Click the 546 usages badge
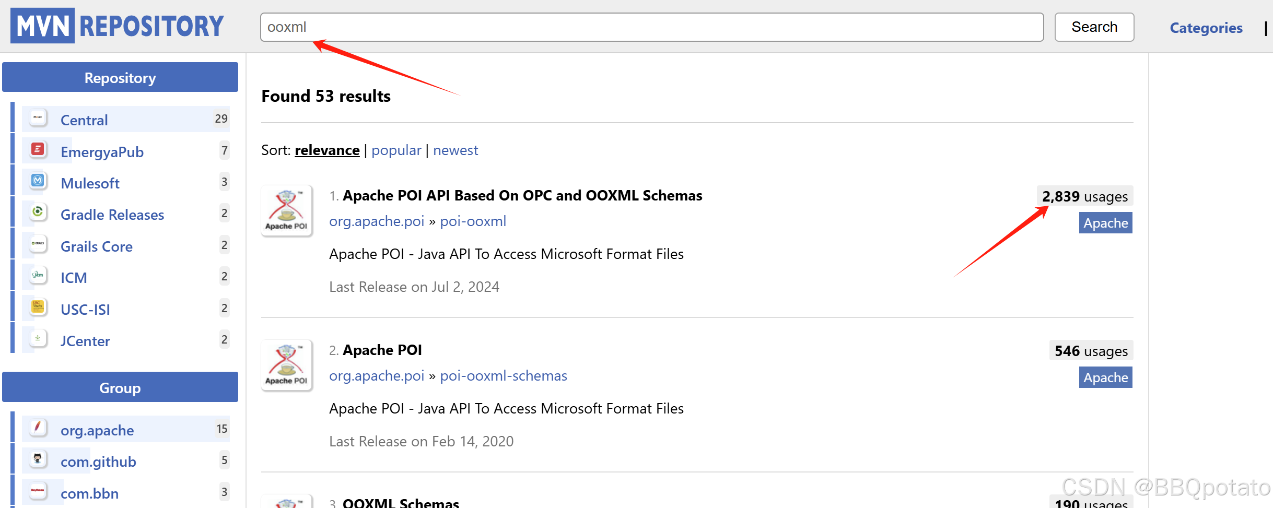The height and width of the screenshot is (508, 1273). (1091, 351)
